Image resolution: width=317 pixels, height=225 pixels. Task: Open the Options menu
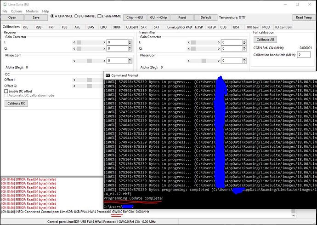(17, 11)
